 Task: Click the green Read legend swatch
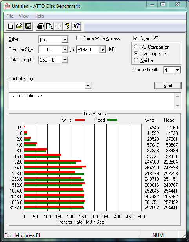click(112, 120)
